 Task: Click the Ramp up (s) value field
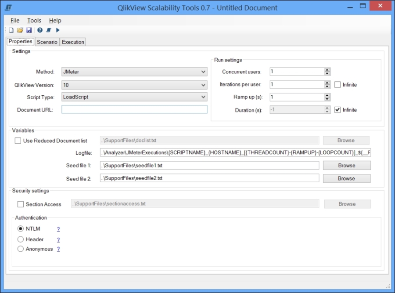[x=297, y=97]
